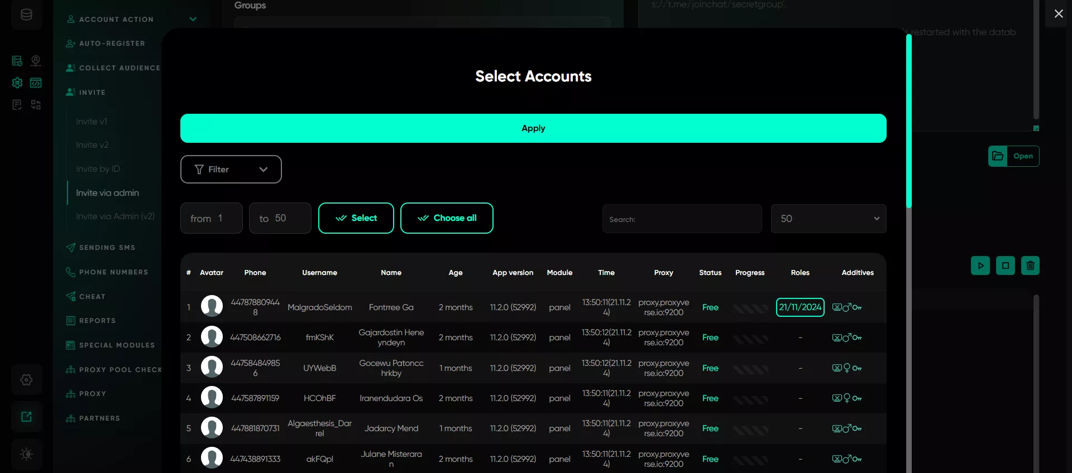Click the stop button in the background panel
This screenshot has width=1072, height=473.
(1006, 266)
